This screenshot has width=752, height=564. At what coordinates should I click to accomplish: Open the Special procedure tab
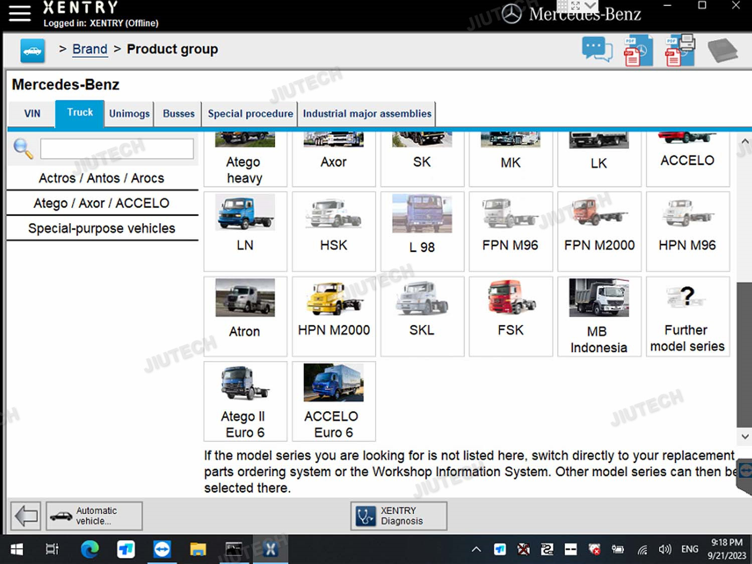tap(250, 114)
